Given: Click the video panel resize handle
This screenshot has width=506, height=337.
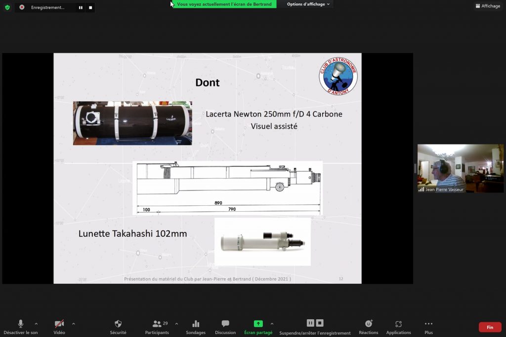Looking at the screenshot, I should [x=415, y=168].
